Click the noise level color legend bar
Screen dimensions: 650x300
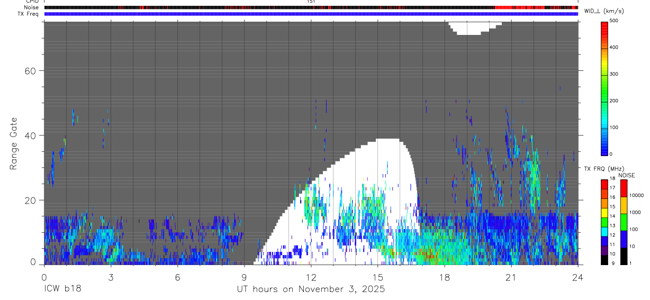624,222
